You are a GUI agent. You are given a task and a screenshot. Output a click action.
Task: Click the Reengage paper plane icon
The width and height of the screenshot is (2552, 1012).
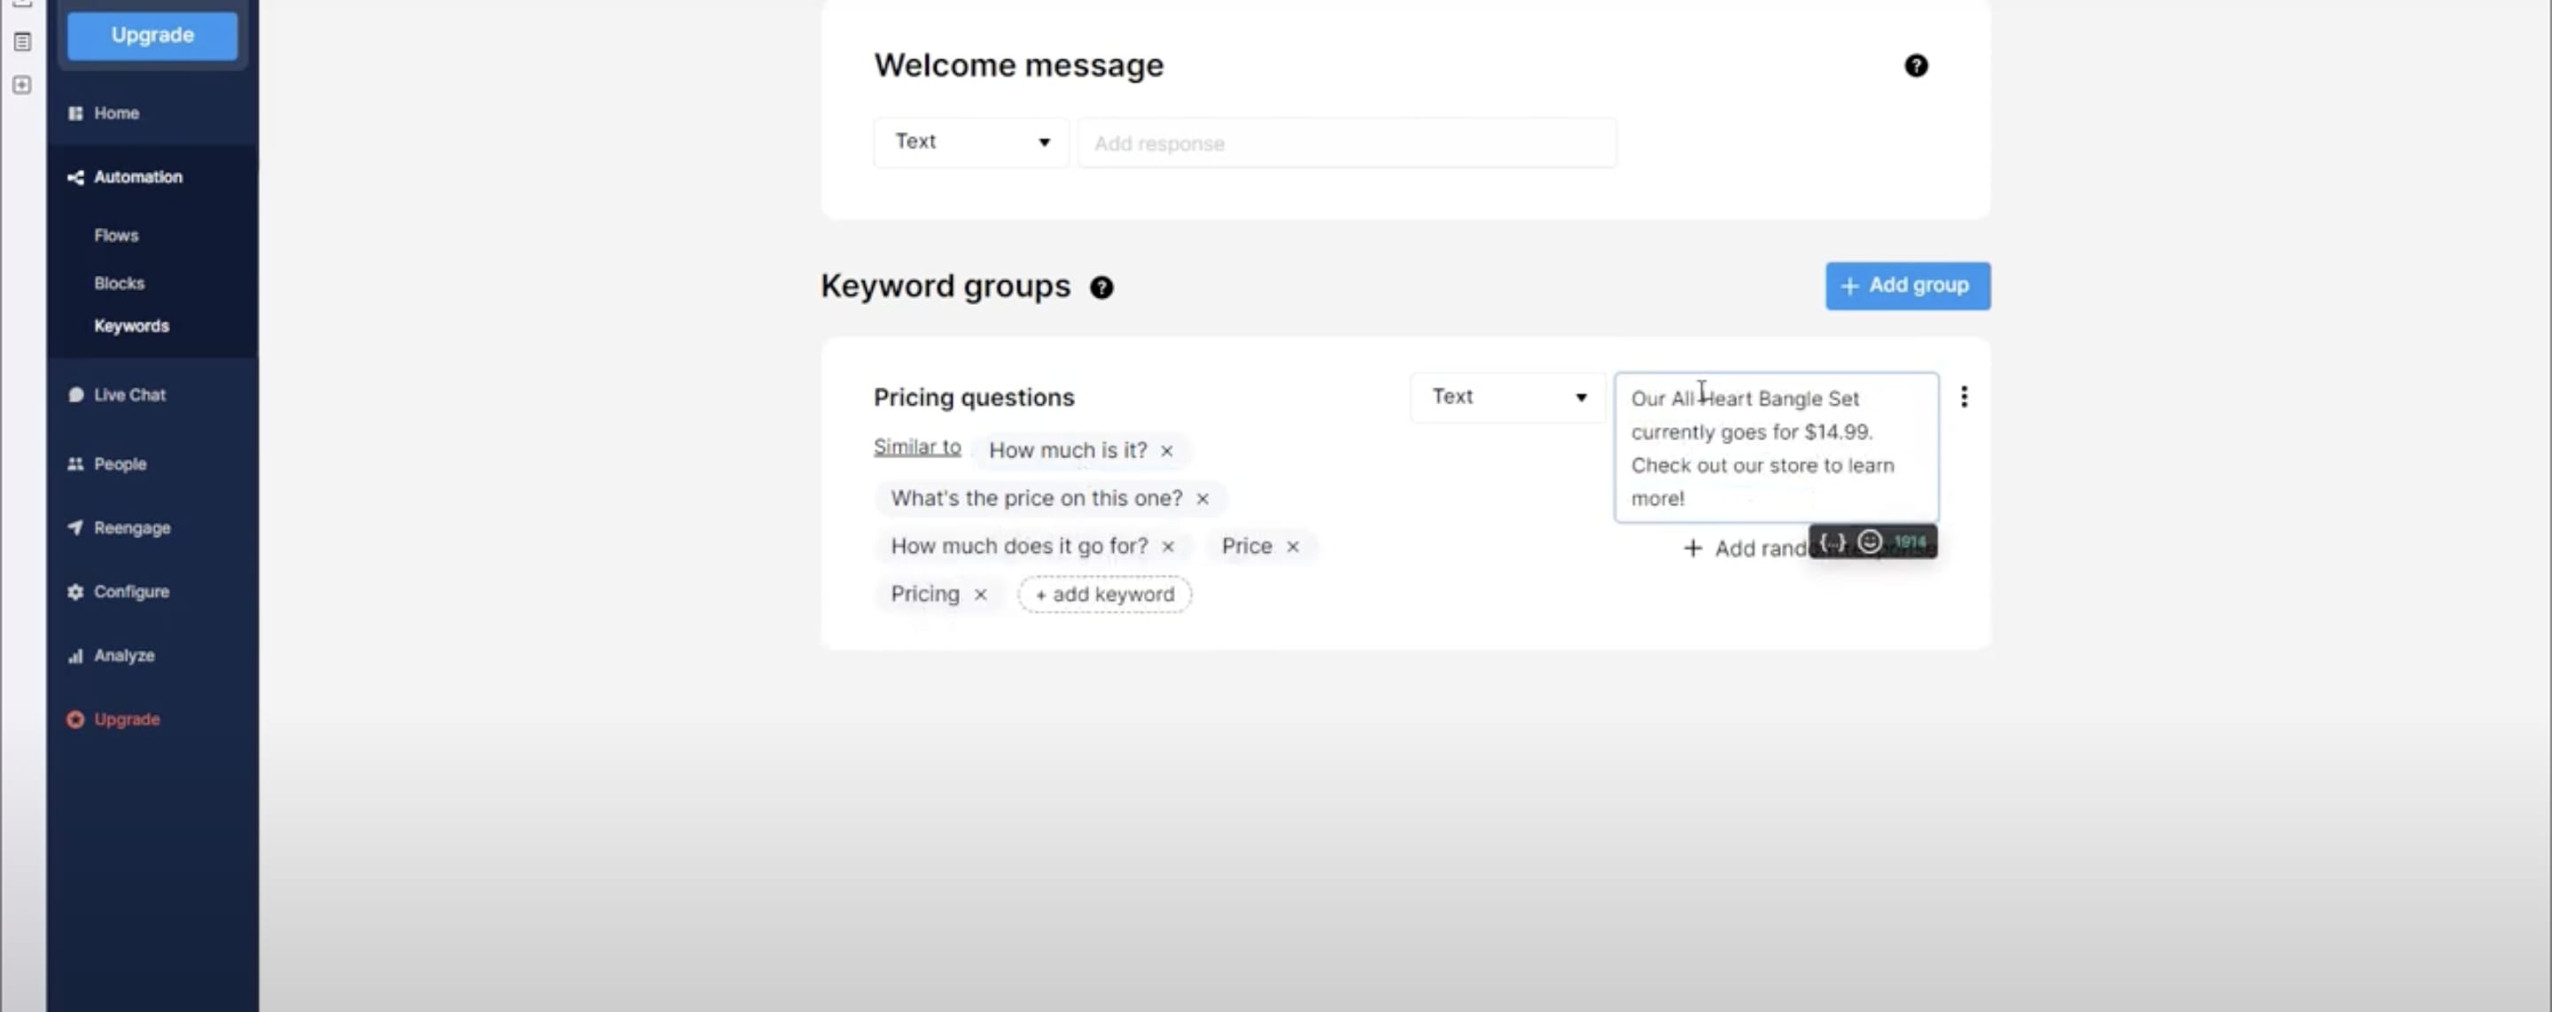click(x=75, y=527)
